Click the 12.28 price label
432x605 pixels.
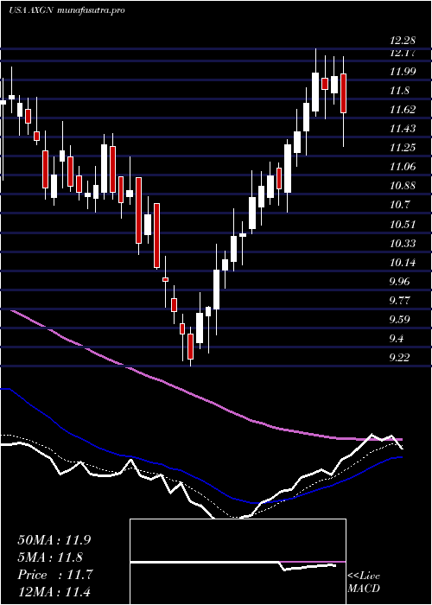tap(403, 41)
